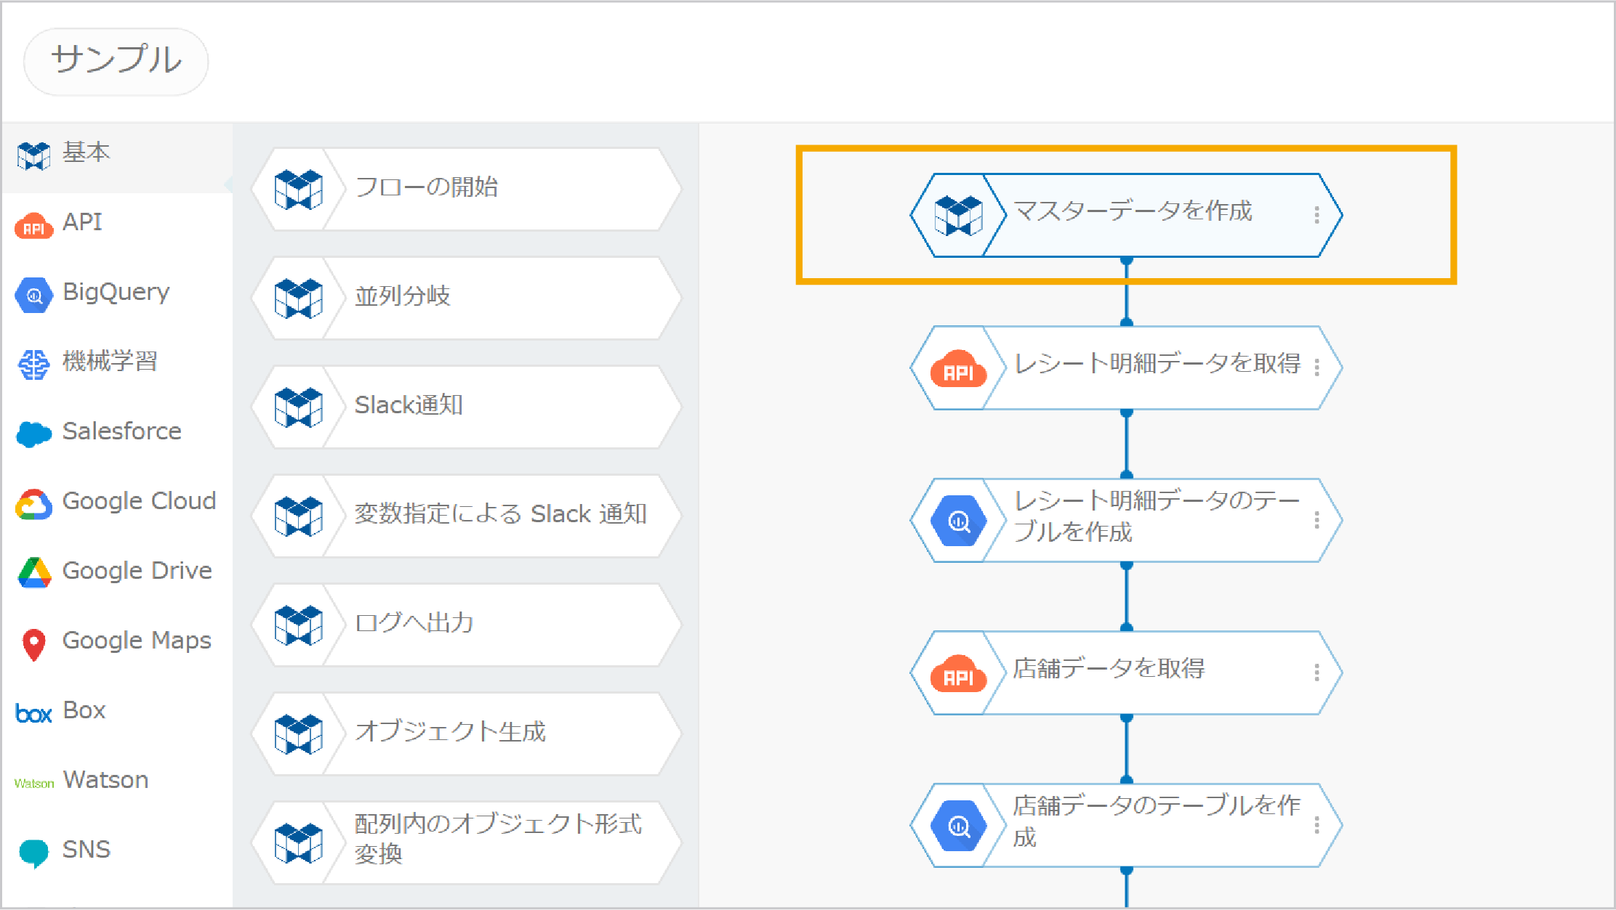The height and width of the screenshot is (910, 1616).
Task: Click BigQuery icon on 店舗データのテーブルを作成 block
Action: [x=958, y=826]
